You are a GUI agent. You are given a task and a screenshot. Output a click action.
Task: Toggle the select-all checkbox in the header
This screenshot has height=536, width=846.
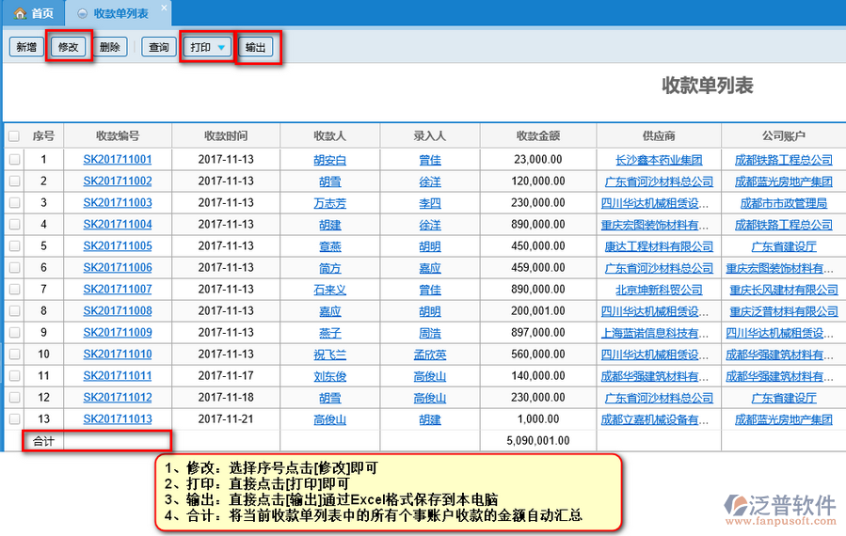pyautogui.click(x=14, y=136)
